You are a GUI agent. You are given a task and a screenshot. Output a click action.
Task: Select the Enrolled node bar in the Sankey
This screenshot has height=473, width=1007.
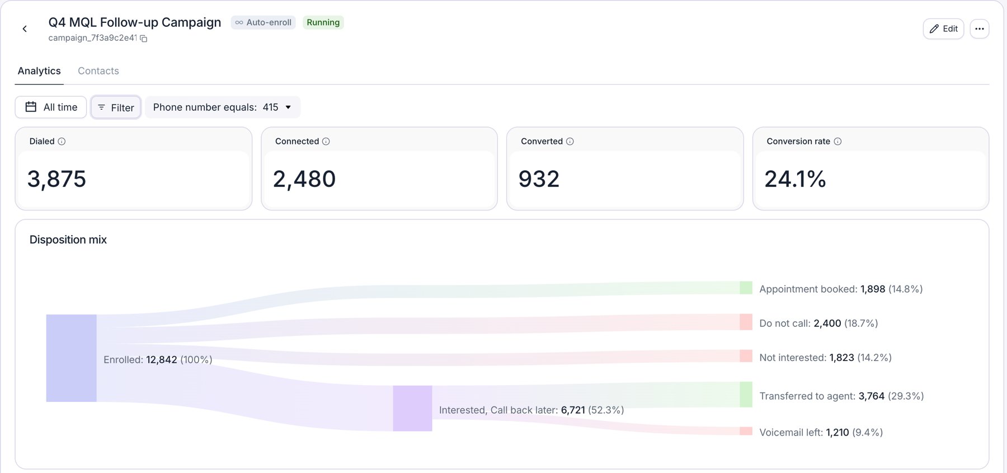pyautogui.click(x=71, y=358)
